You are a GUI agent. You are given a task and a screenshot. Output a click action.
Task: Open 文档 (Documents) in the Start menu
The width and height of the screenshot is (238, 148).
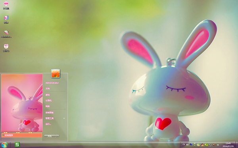pyautogui.click(x=48, y=89)
